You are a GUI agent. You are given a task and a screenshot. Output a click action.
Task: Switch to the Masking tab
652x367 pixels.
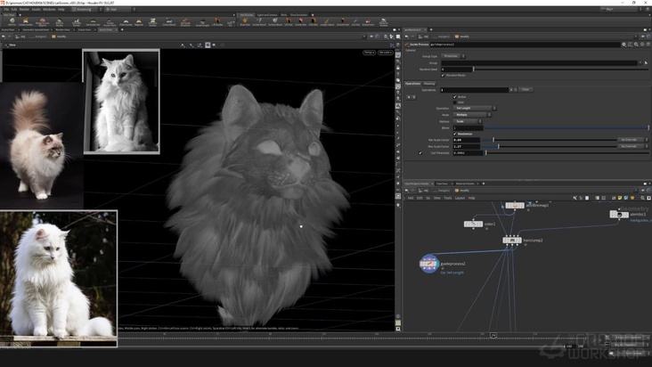click(429, 83)
